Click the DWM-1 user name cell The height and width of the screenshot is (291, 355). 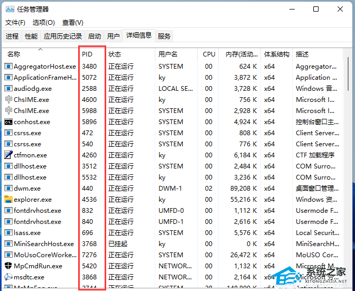(x=170, y=188)
